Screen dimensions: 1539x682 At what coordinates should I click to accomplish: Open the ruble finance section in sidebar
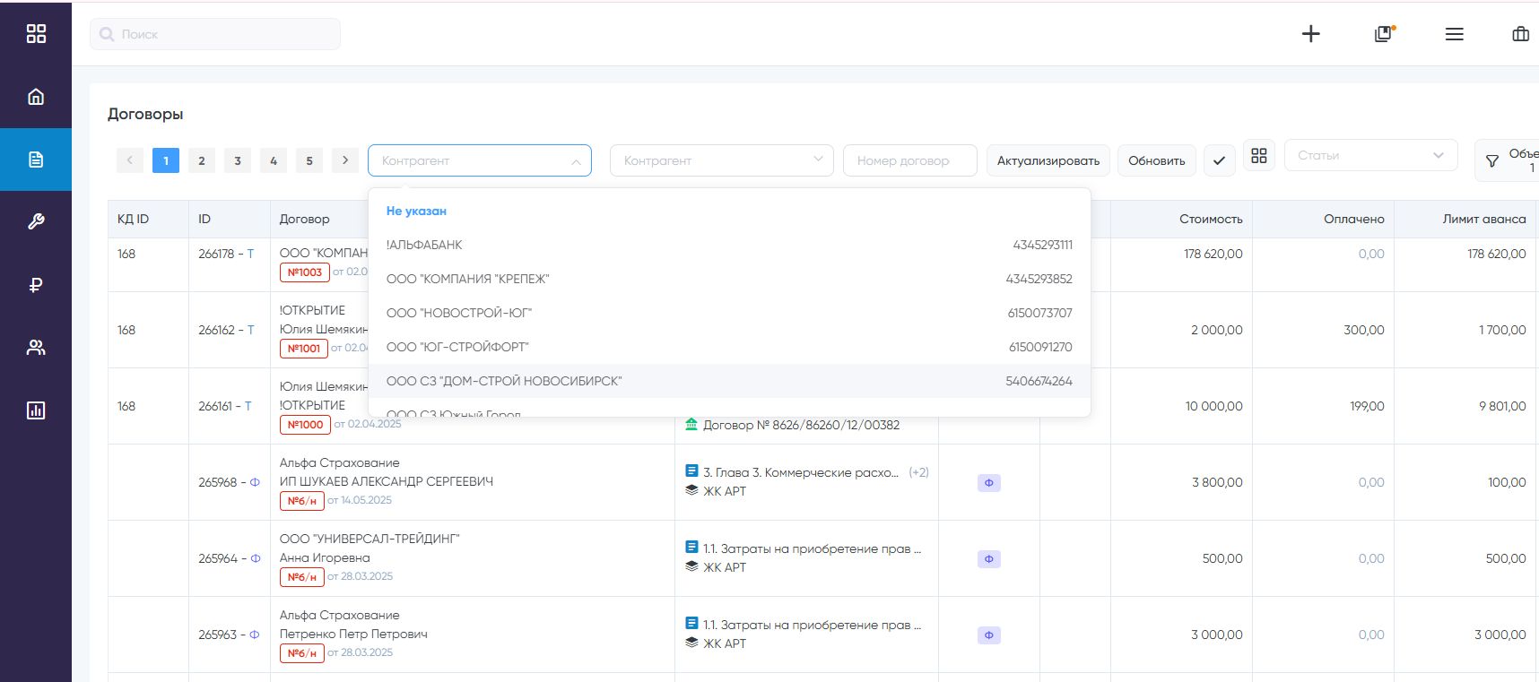click(x=36, y=285)
